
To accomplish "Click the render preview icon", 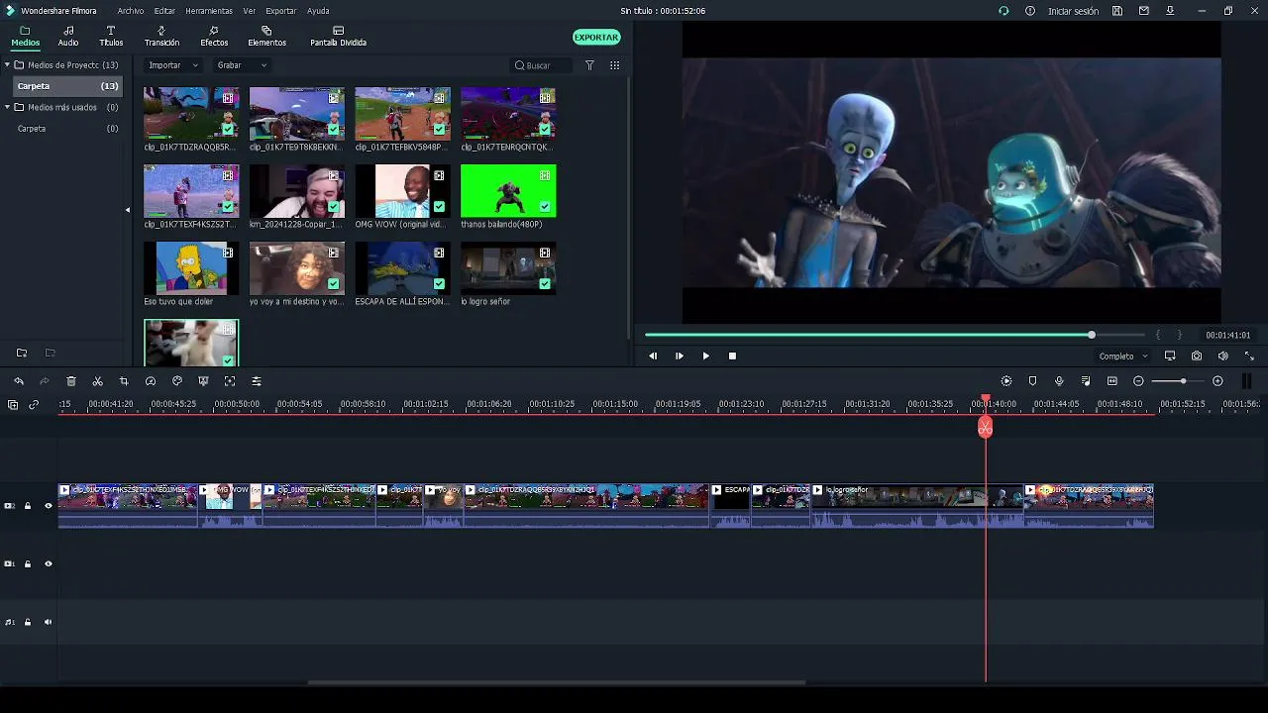I will 1006,381.
